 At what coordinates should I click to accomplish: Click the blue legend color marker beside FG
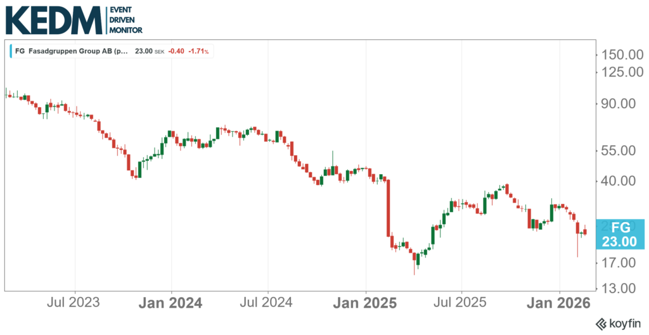click(x=11, y=52)
